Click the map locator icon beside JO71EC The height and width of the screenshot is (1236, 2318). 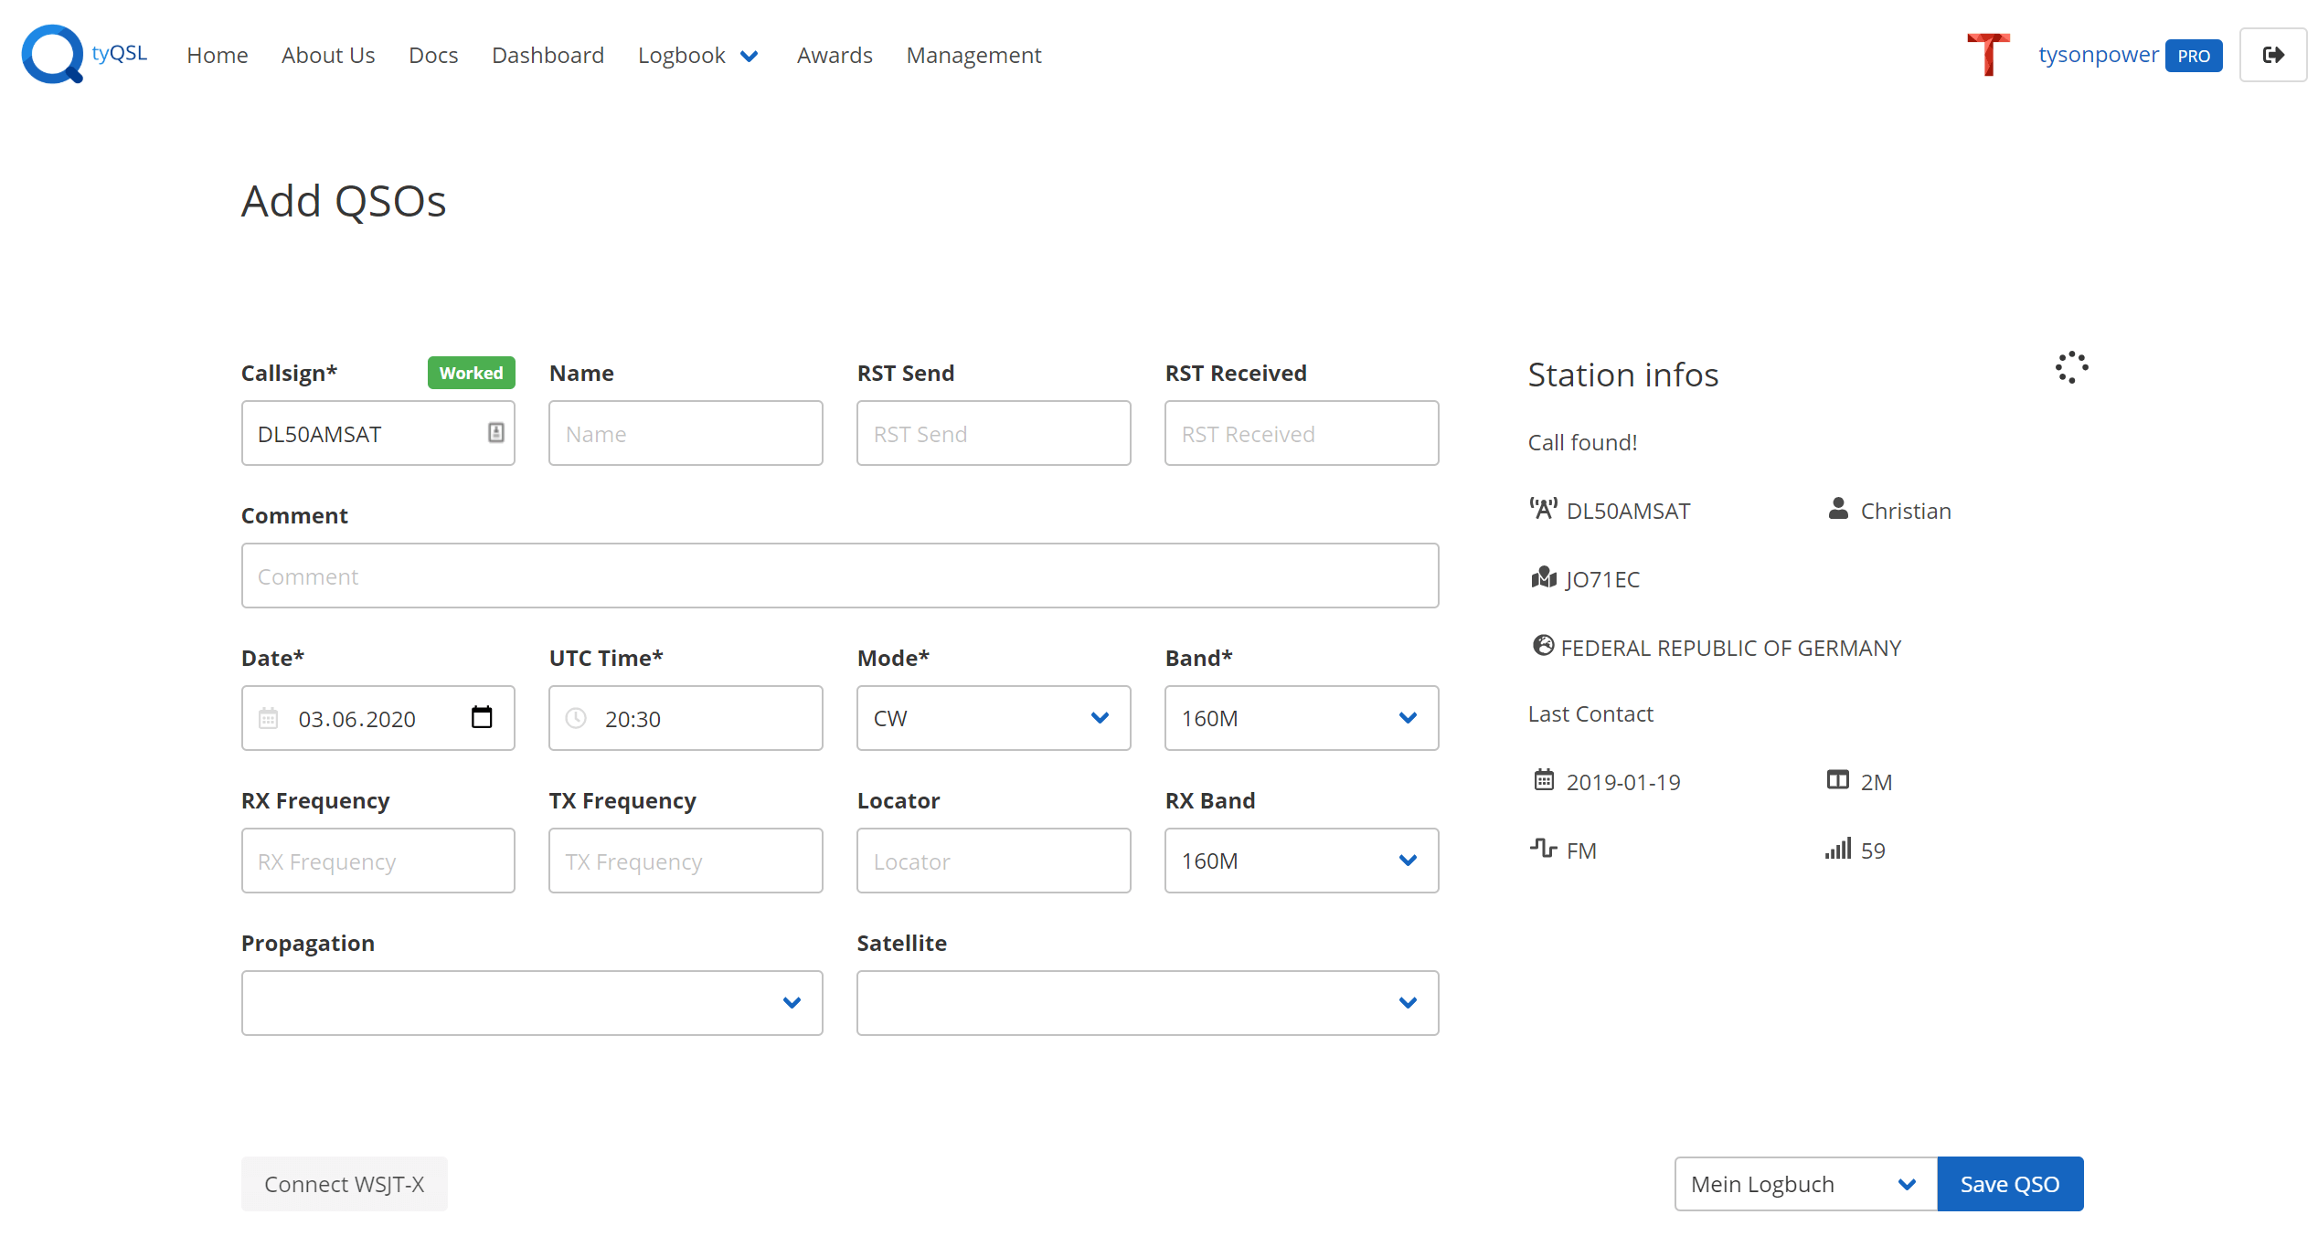point(1543,578)
